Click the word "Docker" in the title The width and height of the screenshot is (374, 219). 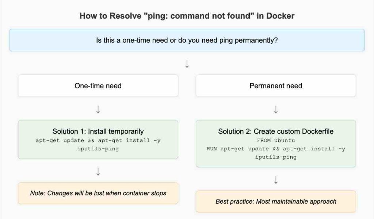tap(280, 16)
